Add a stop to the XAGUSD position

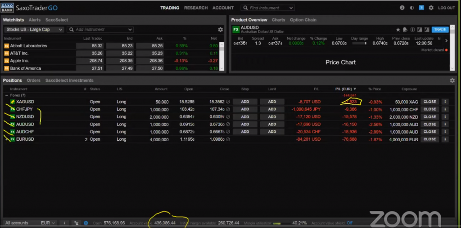coord(245,102)
